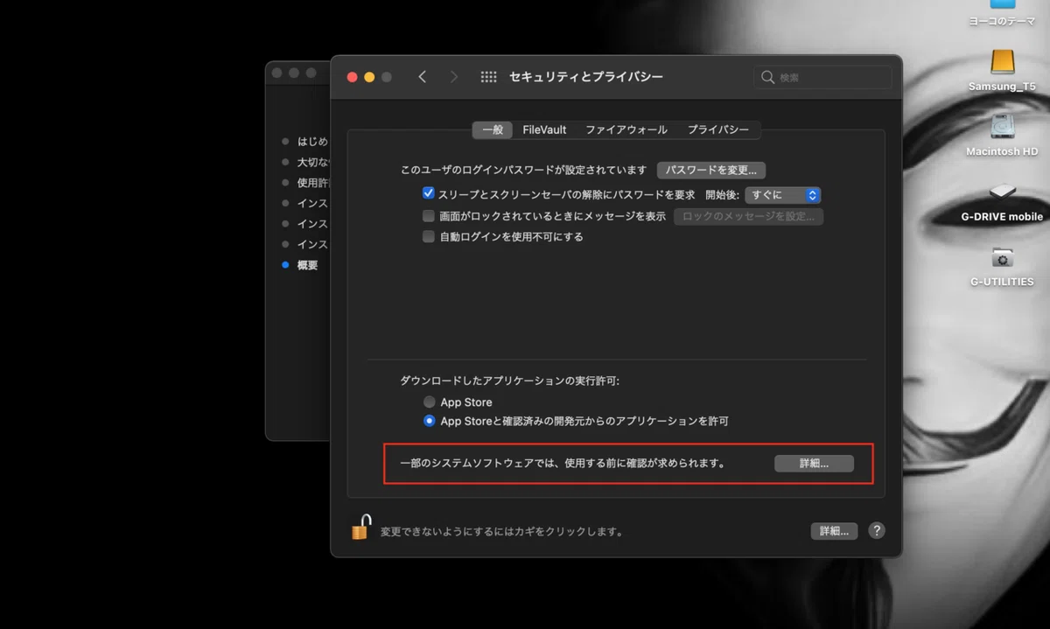
Task: Click the ロックのメッセージを設定... button
Action: [748, 216]
